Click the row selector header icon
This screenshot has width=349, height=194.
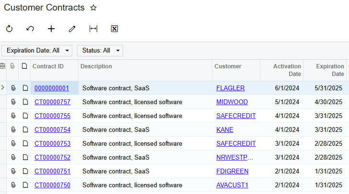pyautogui.click(x=3, y=66)
